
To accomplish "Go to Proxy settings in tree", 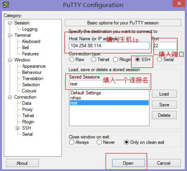I will 27,109.
